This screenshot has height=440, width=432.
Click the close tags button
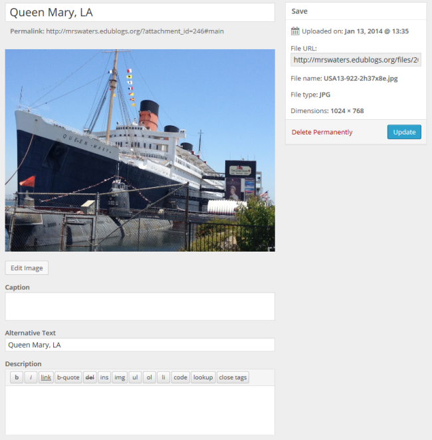coord(233,377)
